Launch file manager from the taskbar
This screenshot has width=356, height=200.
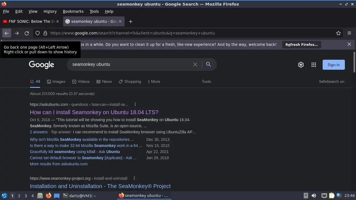(40, 196)
